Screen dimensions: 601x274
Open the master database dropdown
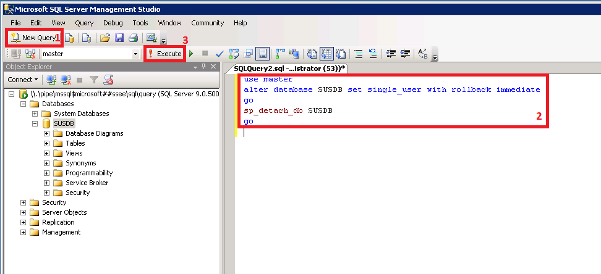(x=135, y=54)
